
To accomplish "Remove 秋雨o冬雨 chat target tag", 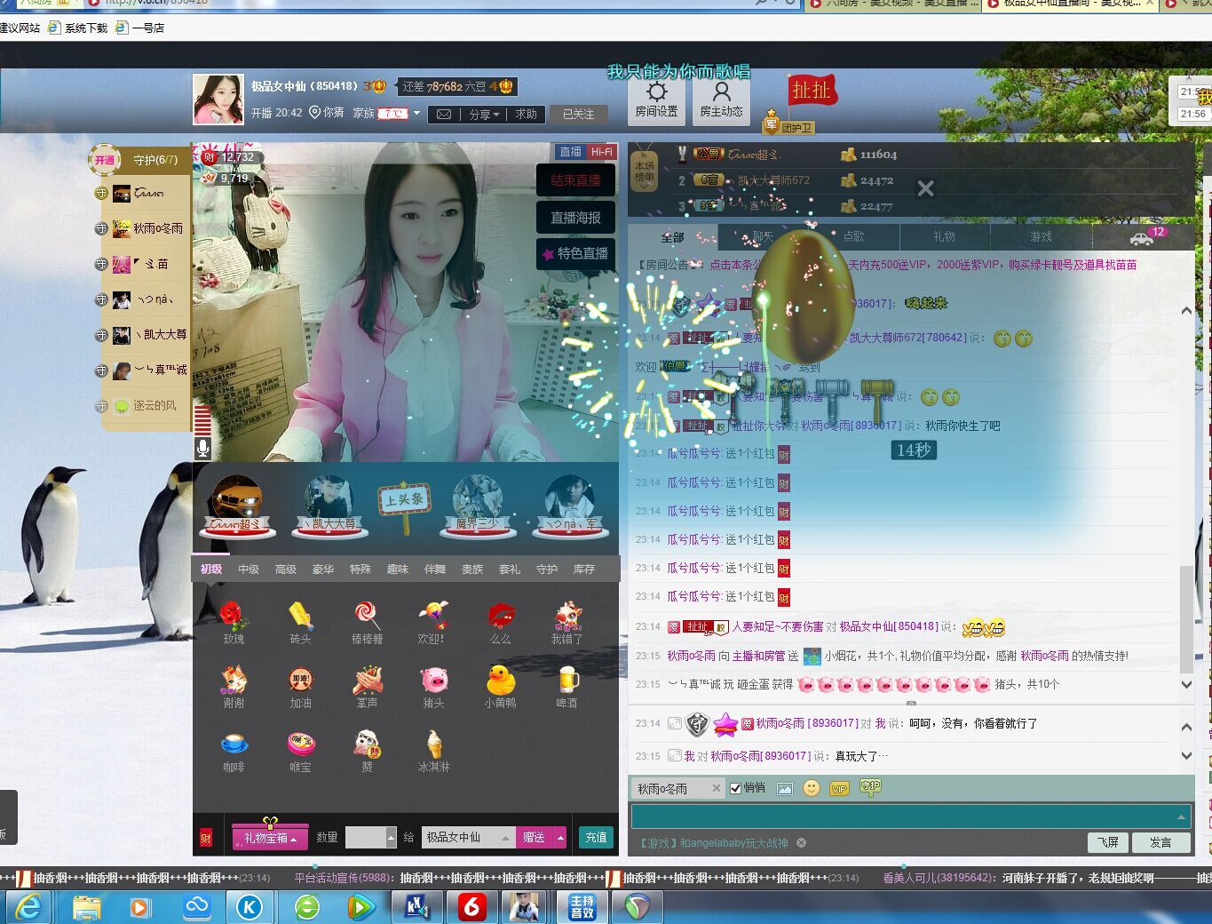I will click(717, 788).
